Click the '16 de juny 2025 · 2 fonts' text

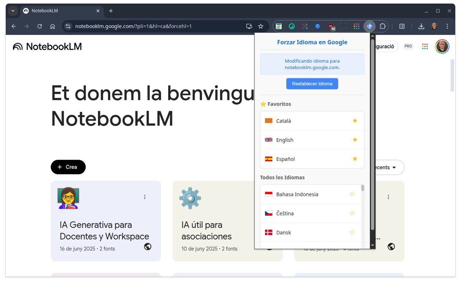pyautogui.click(x=87, y=249)
